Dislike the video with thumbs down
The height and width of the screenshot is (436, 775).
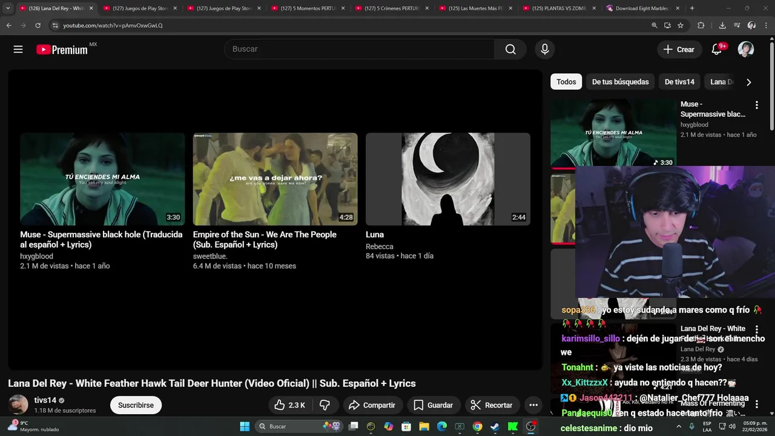325,405
